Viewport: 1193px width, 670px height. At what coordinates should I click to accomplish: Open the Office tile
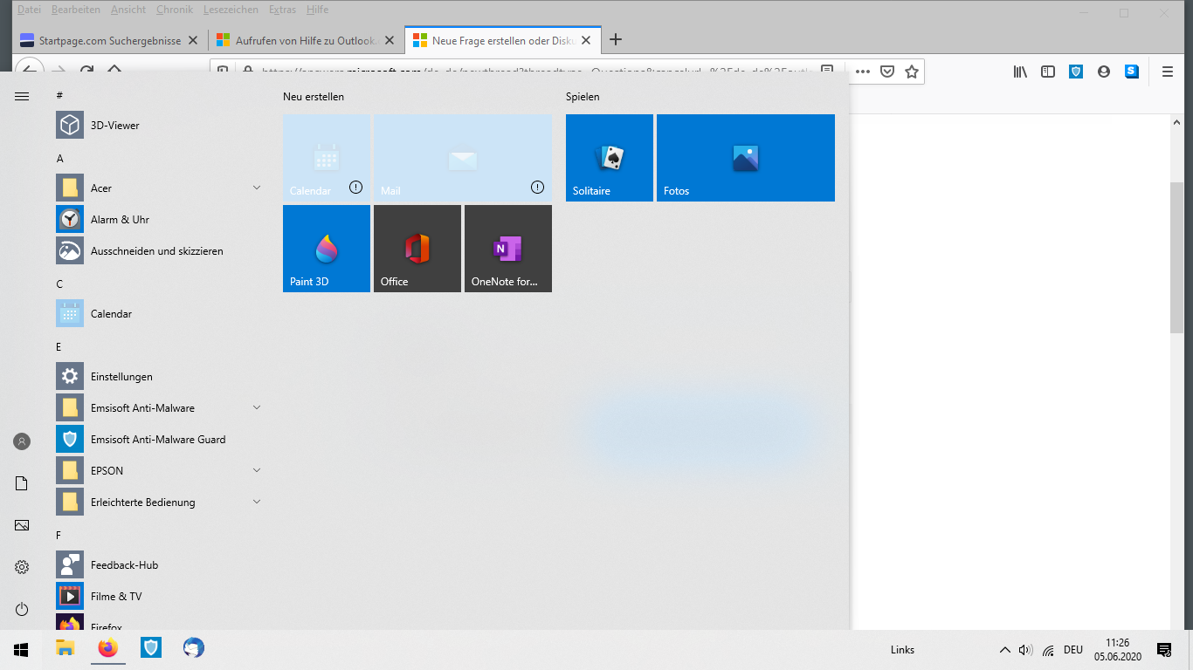(417, 249)
